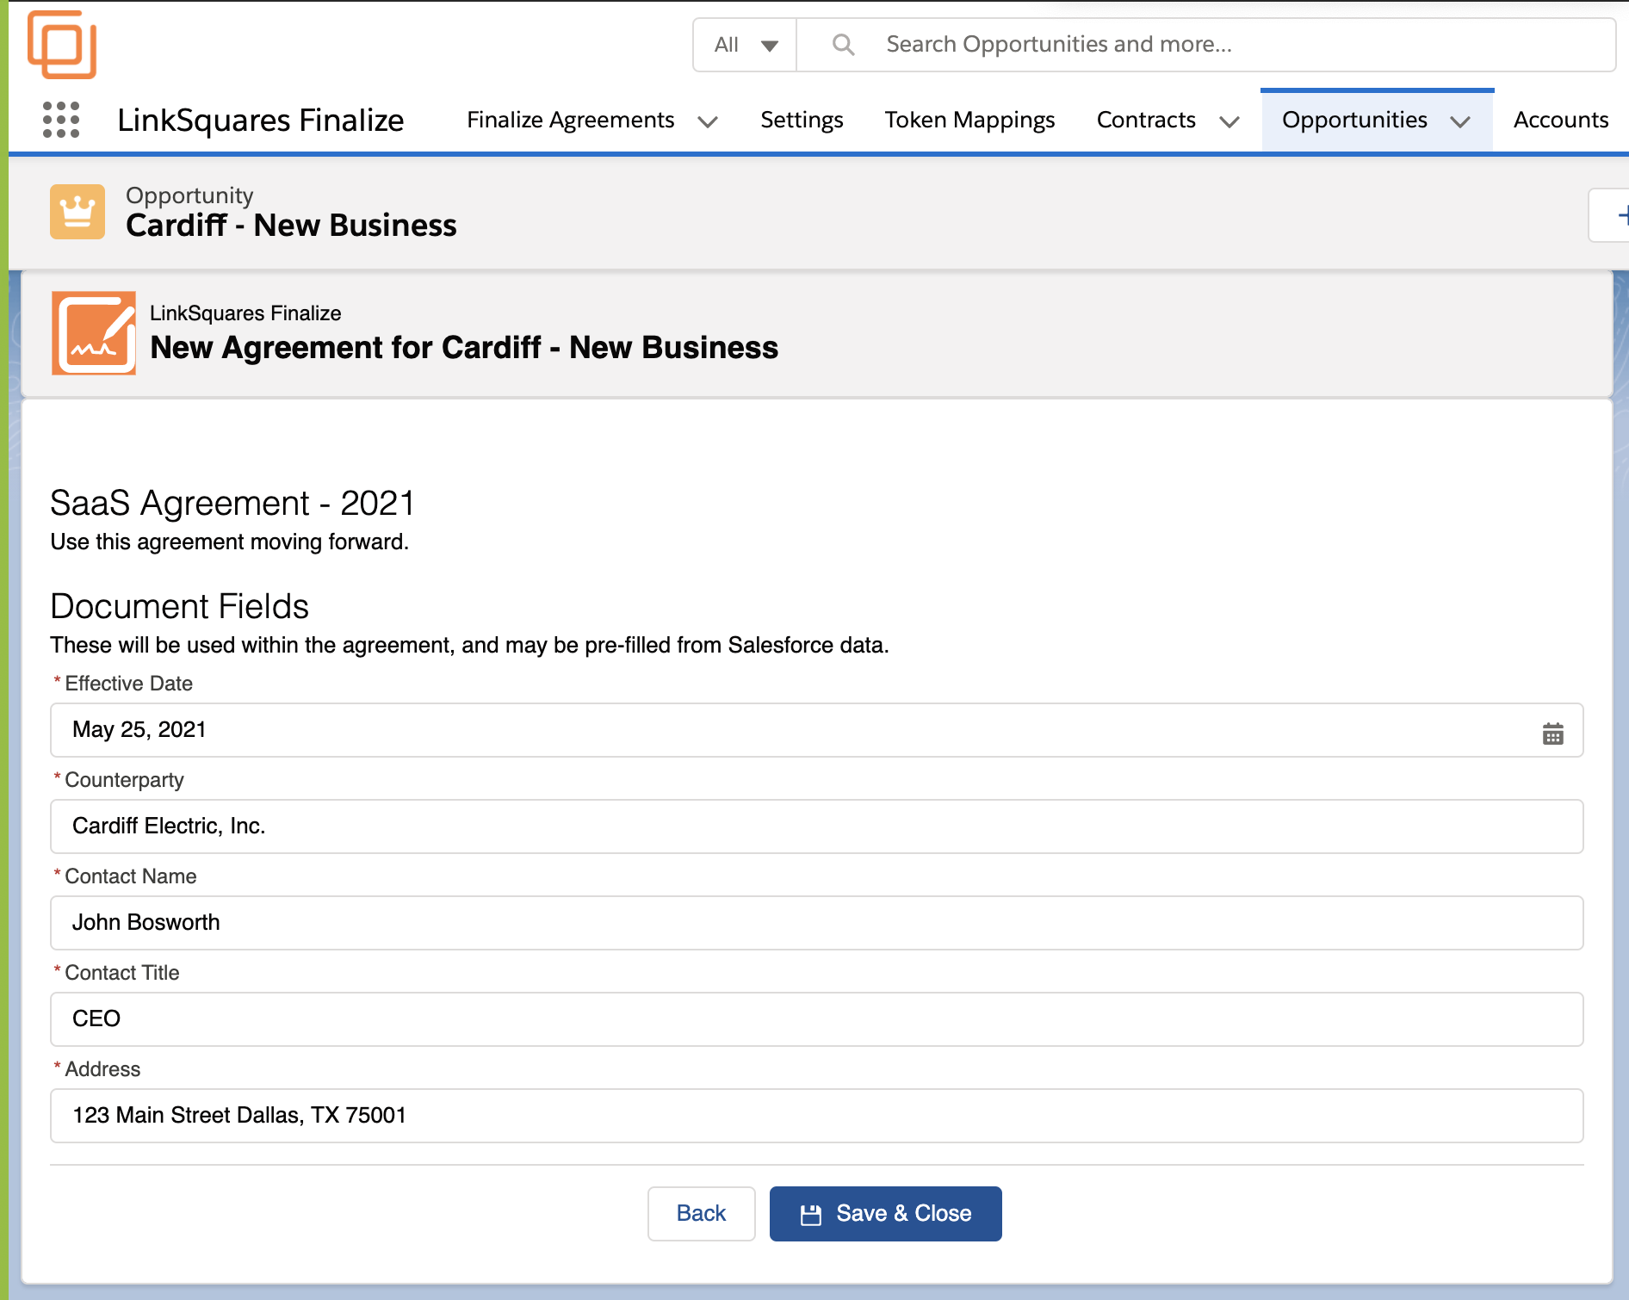Click into the Counterparty field
This screenshot has height=1300, width=1629.
[816, 826]
